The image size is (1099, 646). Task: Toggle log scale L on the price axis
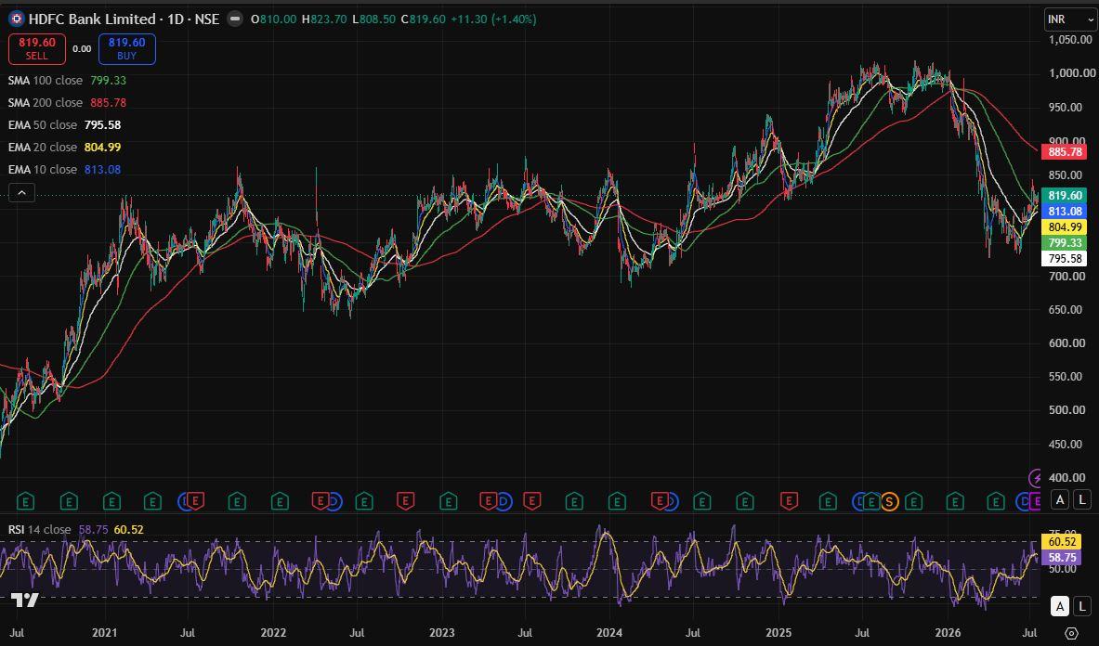[x=1082, y=499]
